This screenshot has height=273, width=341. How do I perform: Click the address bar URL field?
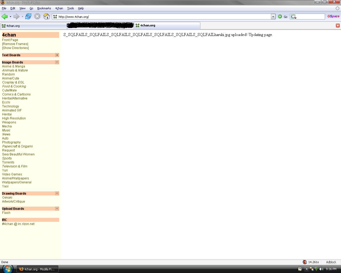coord(164,17)
